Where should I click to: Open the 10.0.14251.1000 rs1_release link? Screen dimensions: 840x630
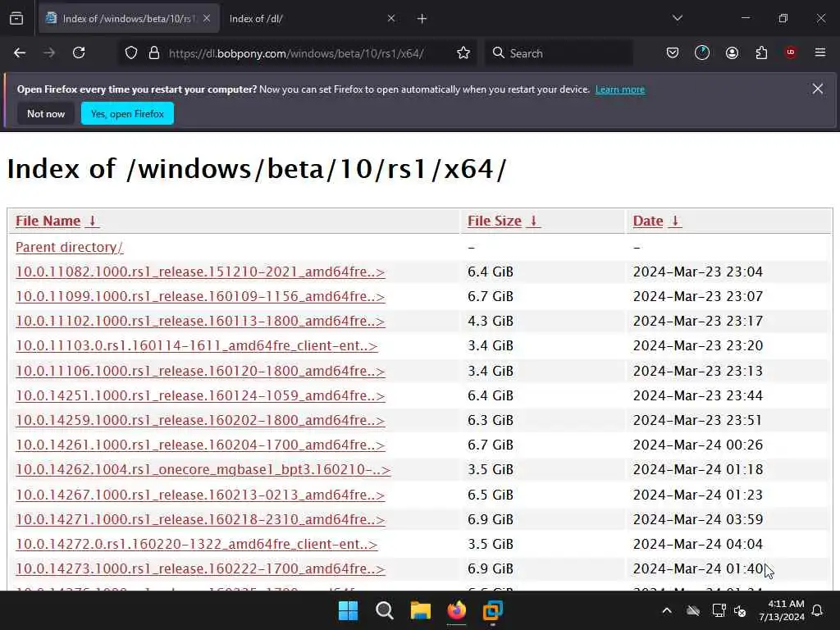pyautogui.click(x=200, y=395)
